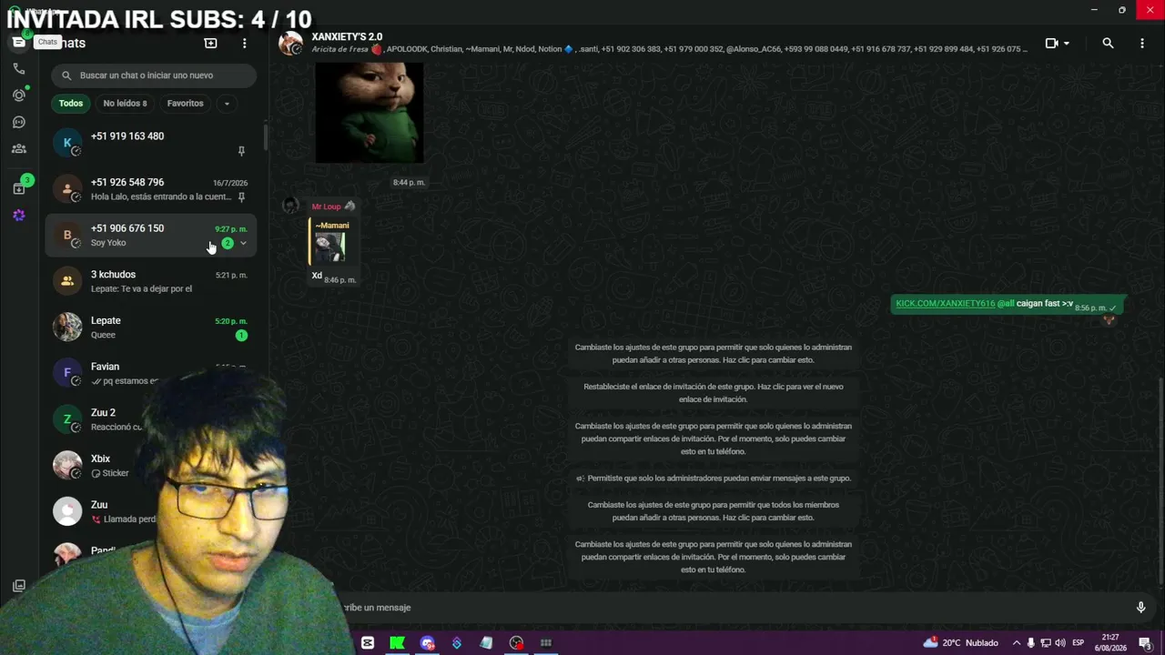
Task: Click the pin icon on +51 926 548 796
Action: [241, 196]
